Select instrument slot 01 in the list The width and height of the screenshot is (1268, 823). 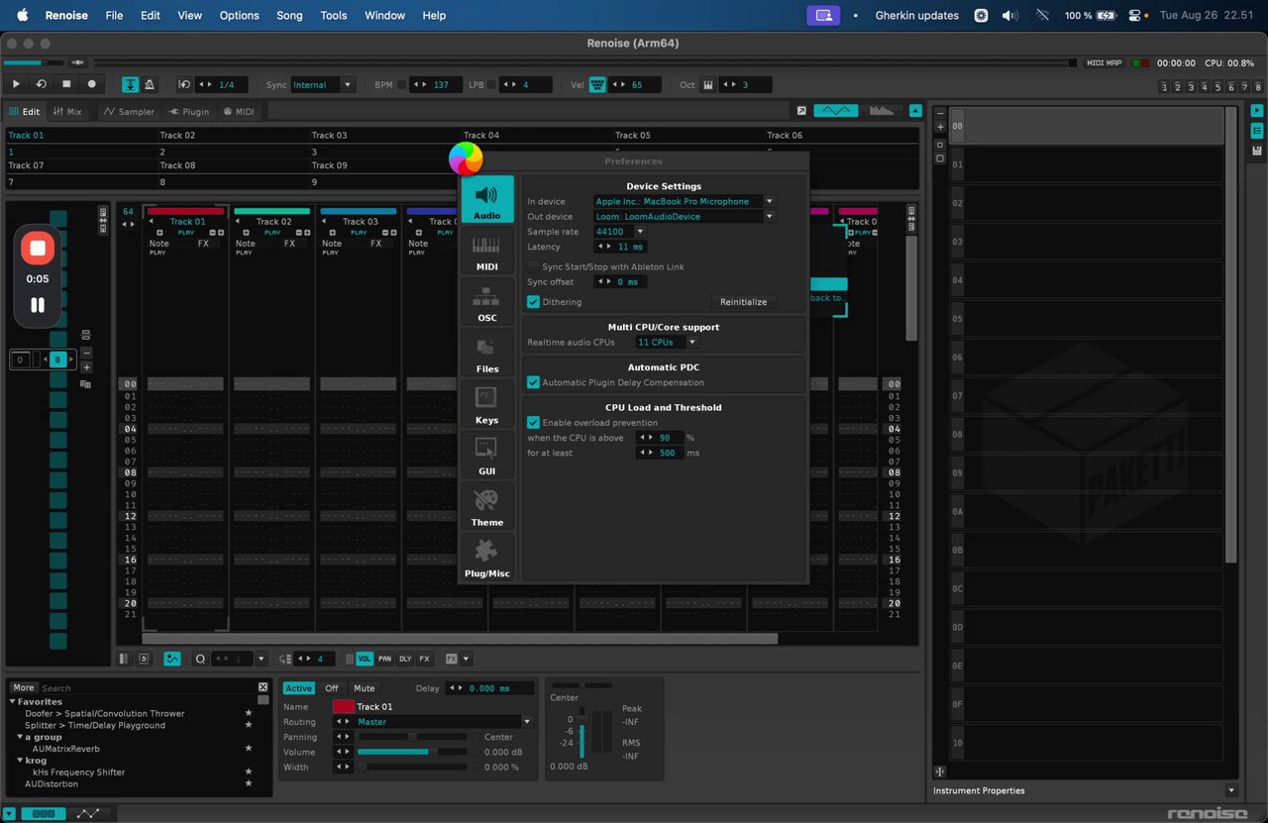(1087, 164)
